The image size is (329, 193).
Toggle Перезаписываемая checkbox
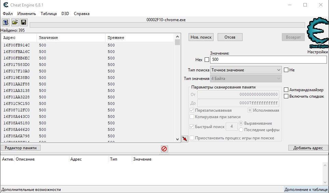tap(192, 110)
